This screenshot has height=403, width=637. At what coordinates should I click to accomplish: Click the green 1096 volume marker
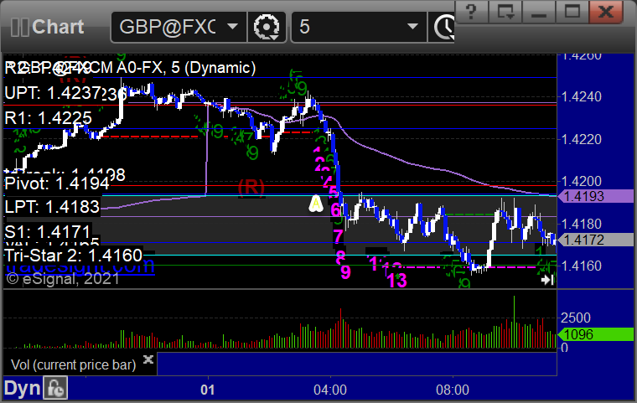click(x=596, y=335)
